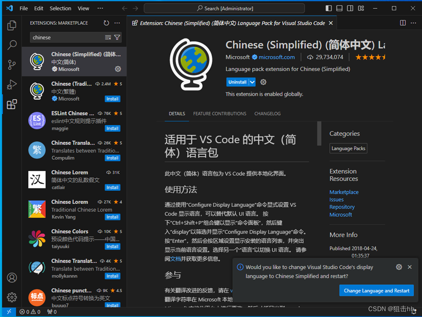Open editor more actions ellipsis

[x=413, y=23]
